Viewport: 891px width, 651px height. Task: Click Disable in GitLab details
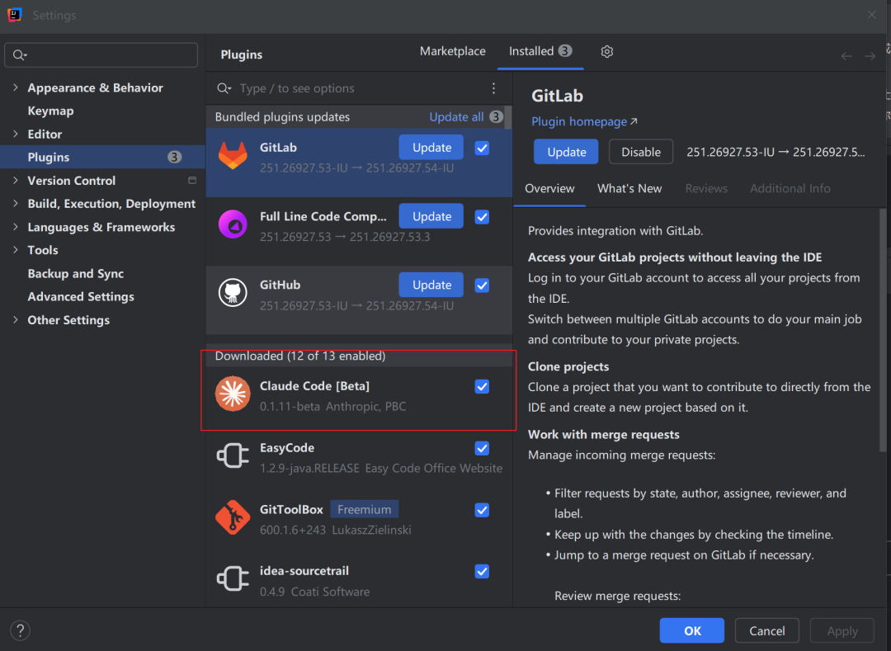pyautogui.click(x=641, y=152)
